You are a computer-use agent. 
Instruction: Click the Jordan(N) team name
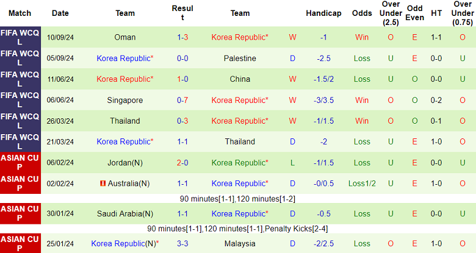[125, 163]
